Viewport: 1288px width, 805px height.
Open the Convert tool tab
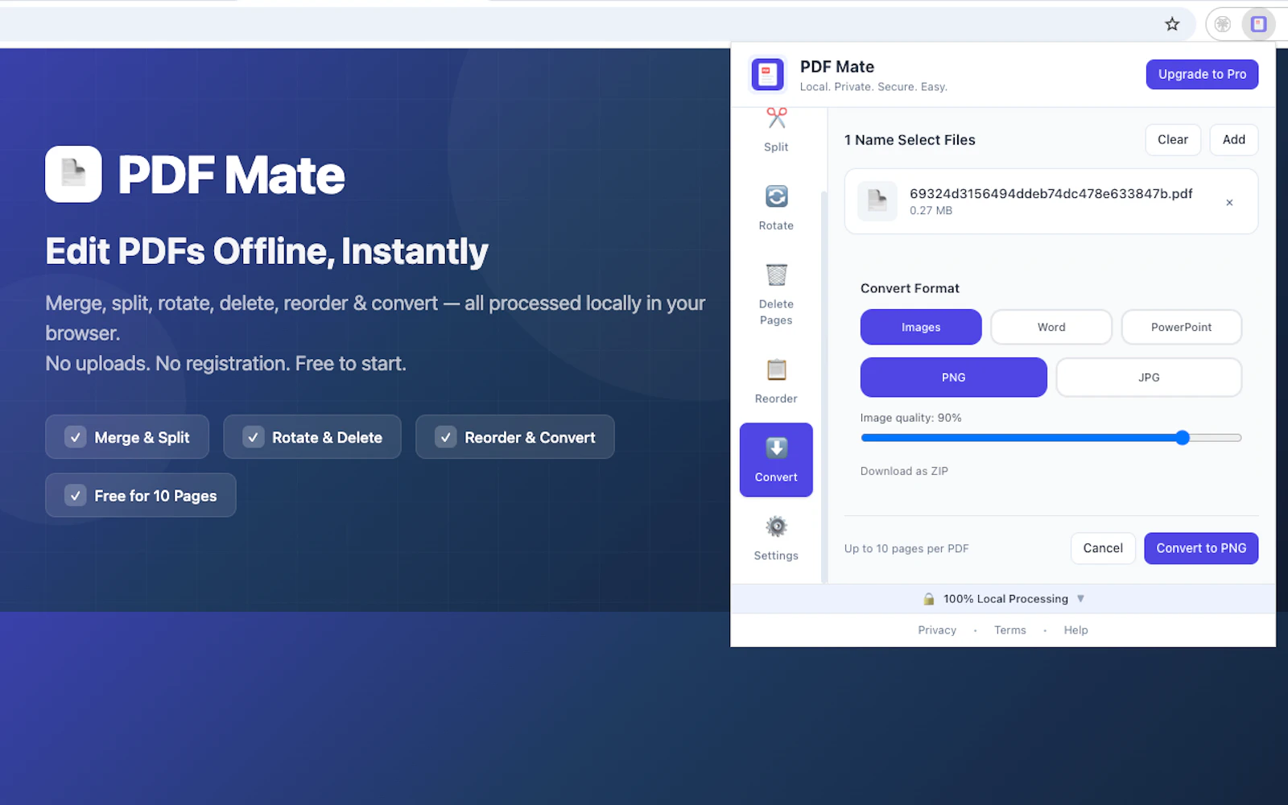pos(776,460)
